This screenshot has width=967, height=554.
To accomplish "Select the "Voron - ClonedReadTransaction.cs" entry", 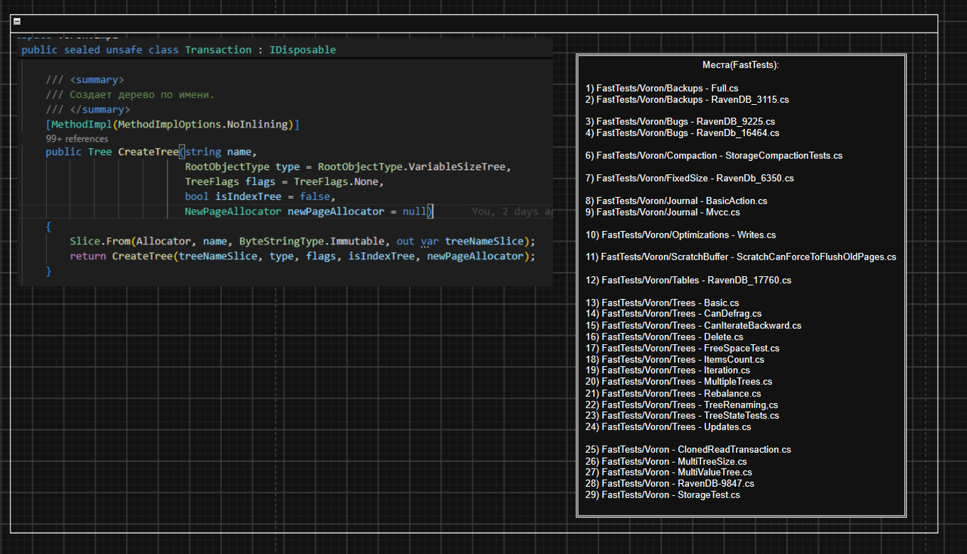I will [x=688, y=449].
